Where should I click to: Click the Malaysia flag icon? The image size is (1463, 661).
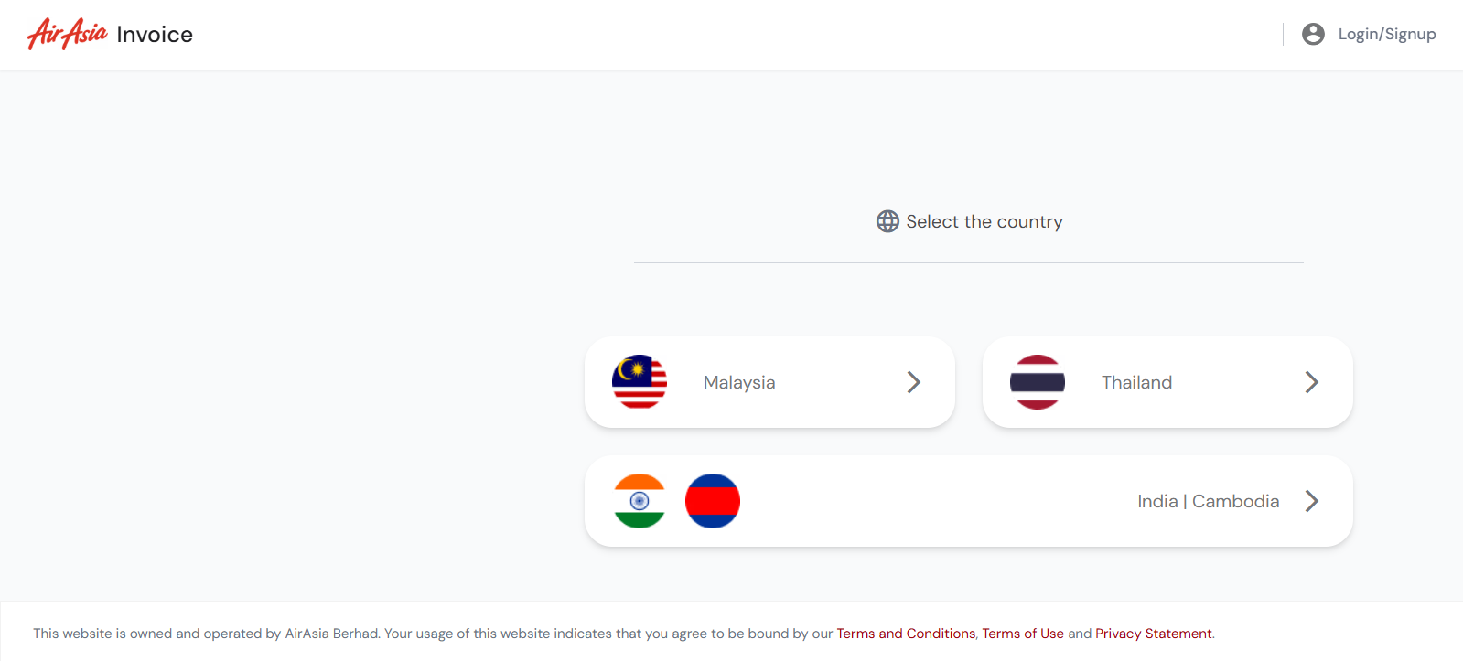coord(638,382)
